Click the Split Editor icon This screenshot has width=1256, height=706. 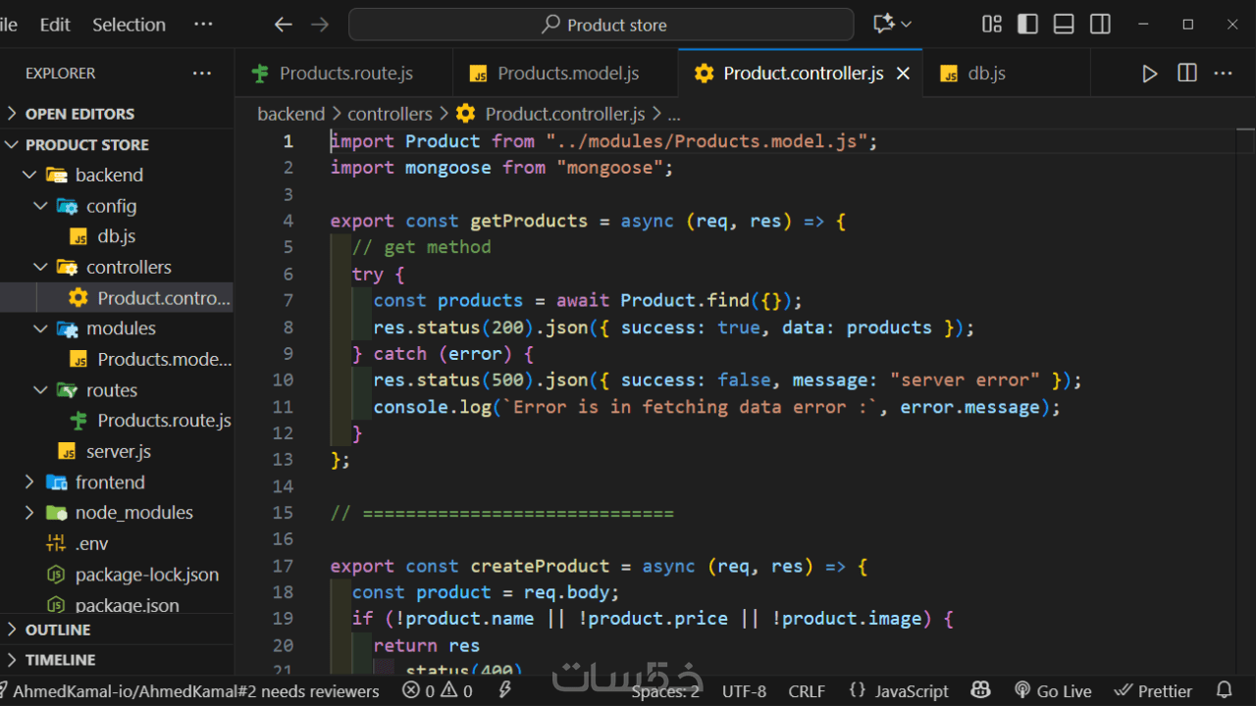(1187, 74)
